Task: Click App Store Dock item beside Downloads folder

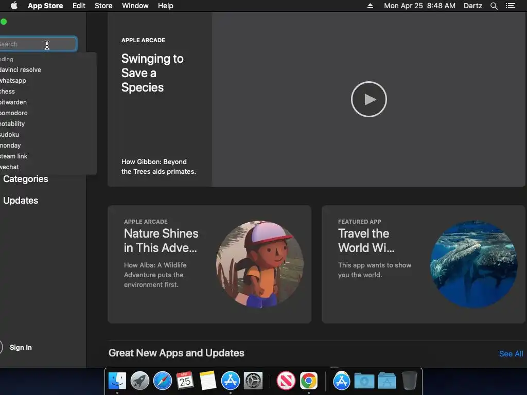Action: tap(342, 381)
